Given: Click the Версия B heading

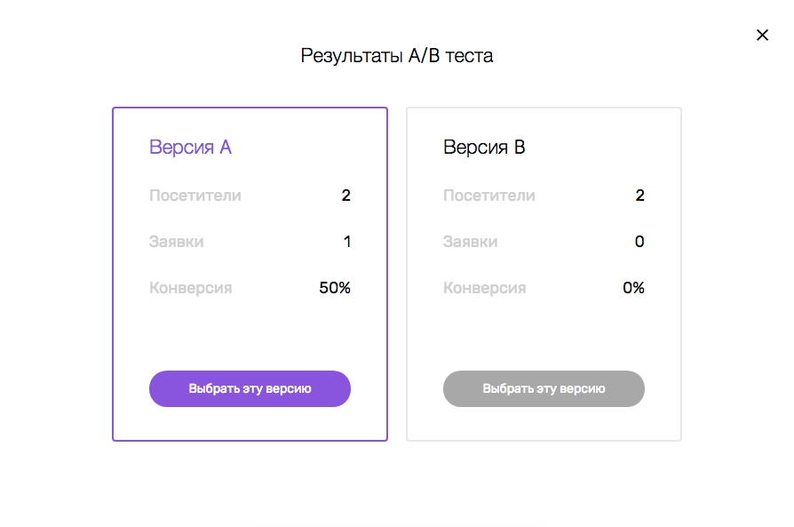Looking at the screenshot, I should [x=484, y=148].
